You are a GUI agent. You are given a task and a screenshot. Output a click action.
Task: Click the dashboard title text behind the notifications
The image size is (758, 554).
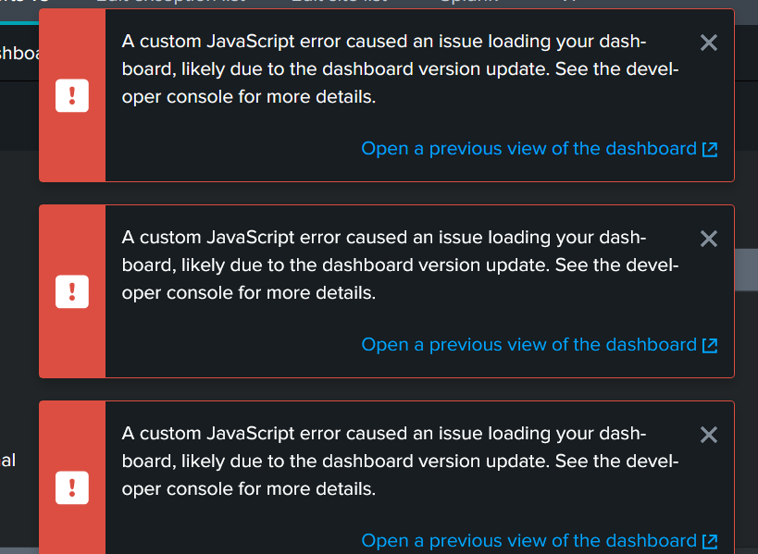point(19,53)
